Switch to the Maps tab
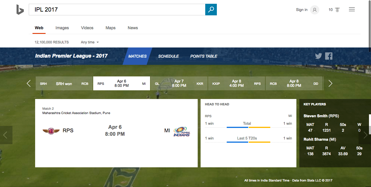This screenshot has width=371, height=187. coord(111,28)
